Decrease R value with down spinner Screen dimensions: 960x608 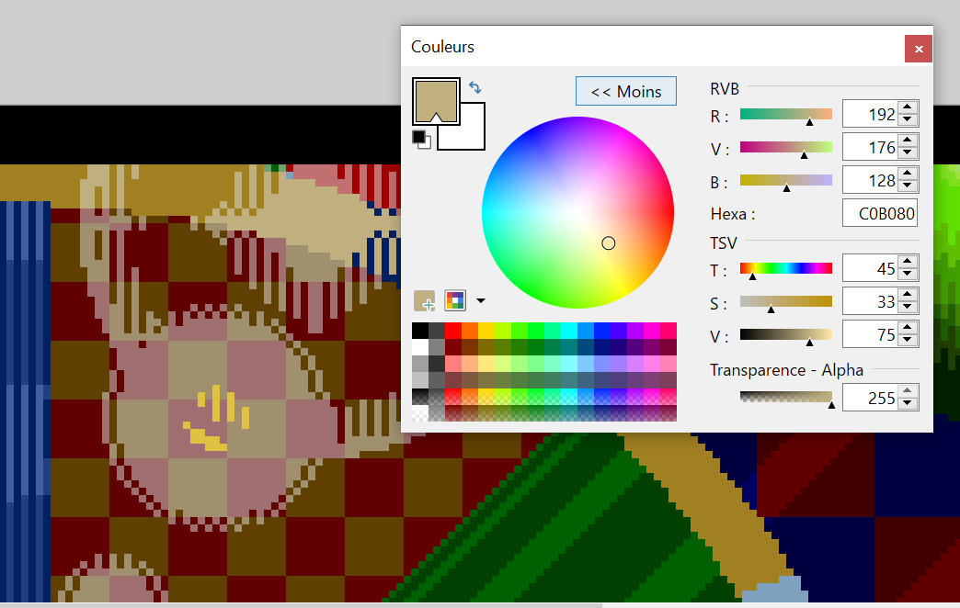[908, 120]
